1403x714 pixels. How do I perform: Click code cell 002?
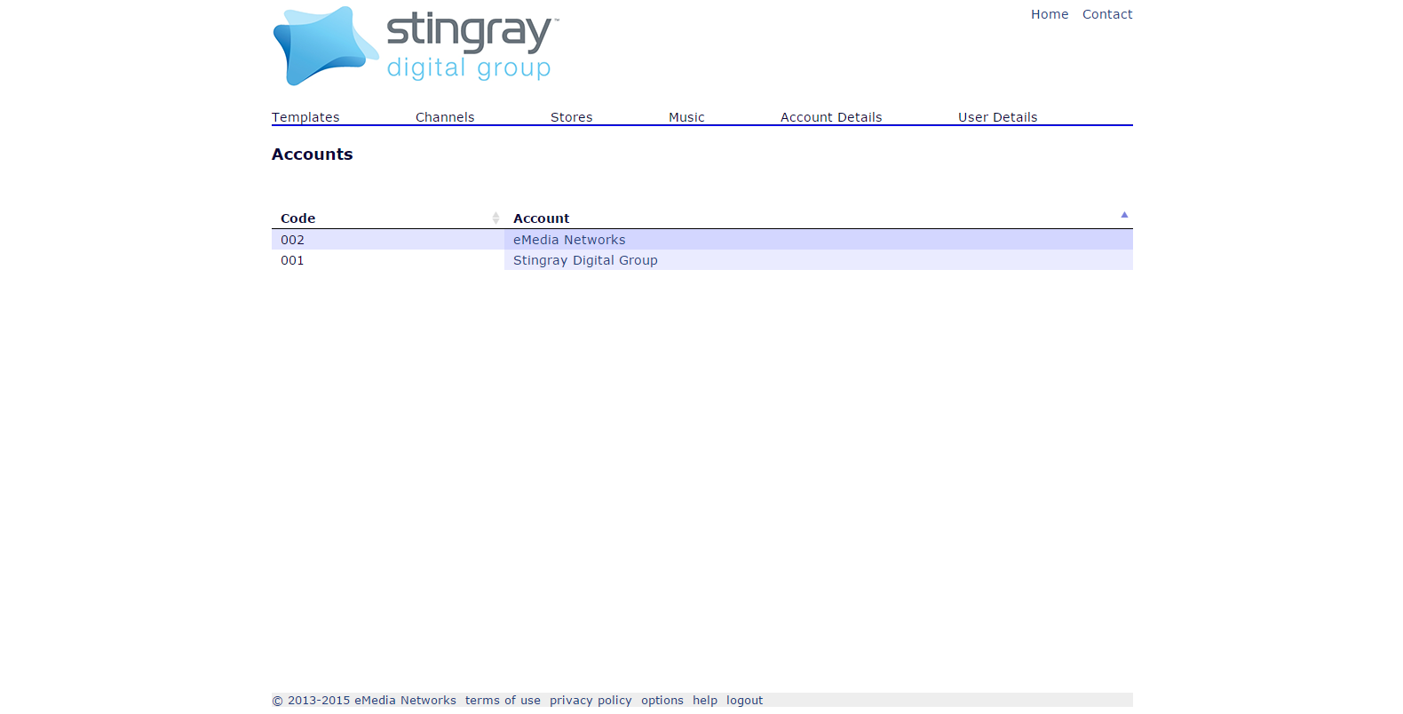coord(388,240)
